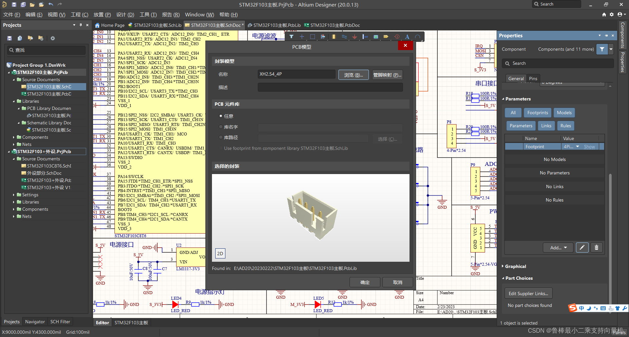This screenshot has width=629, height=337.
Task: Select the 任意 radio option
Action: pos(221,116)
